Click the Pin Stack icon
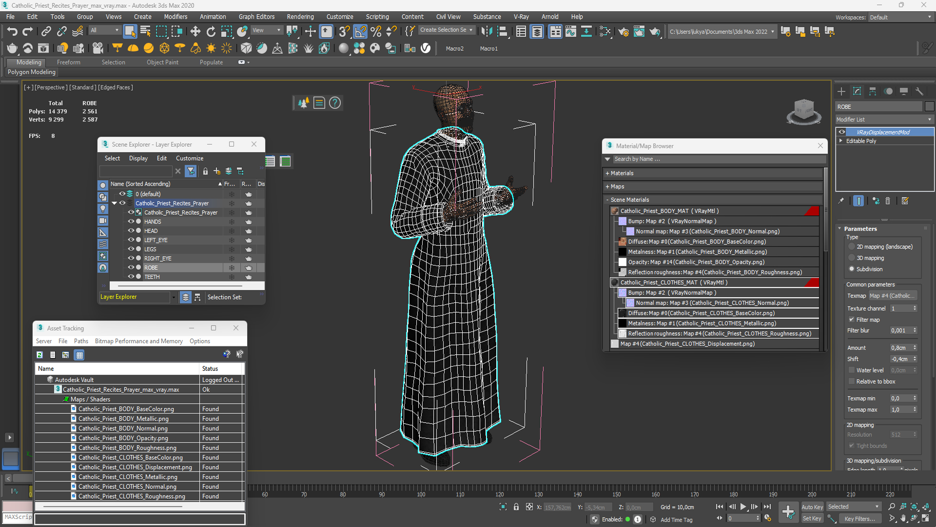936x527 pixels. point(841,201)
